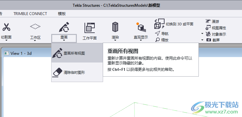This screenshot has width=242, height=117.
Task: Click the fly helicopter icon
Action: (x=208, y=21)
